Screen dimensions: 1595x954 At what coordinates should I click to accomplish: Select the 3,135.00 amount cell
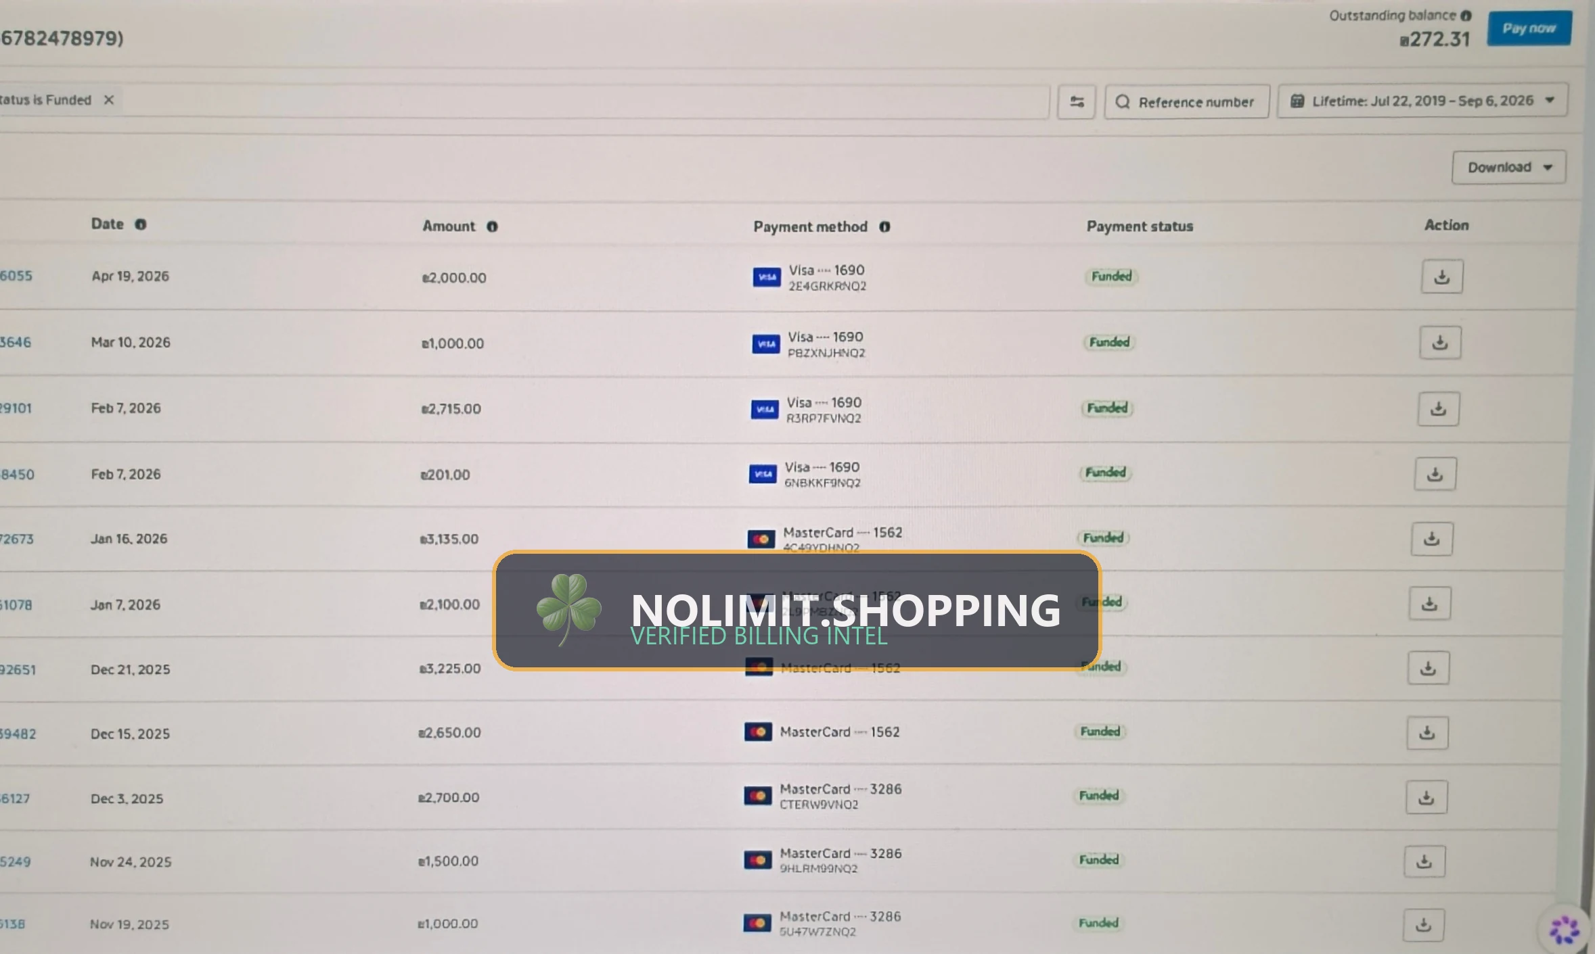point(449,540)
